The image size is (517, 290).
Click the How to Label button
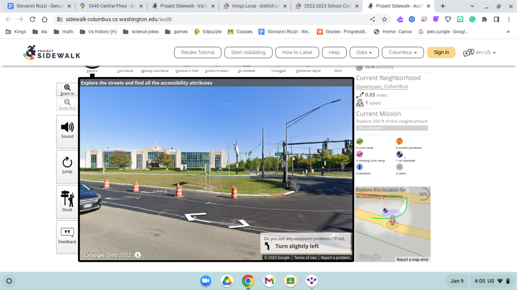coord(297,52)
